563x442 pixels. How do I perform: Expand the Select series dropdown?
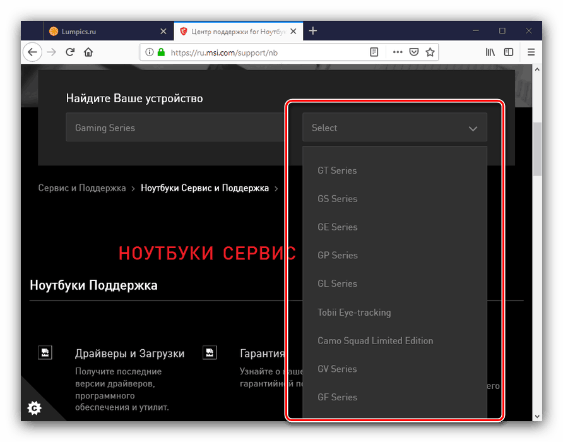(x=394, y=127)
